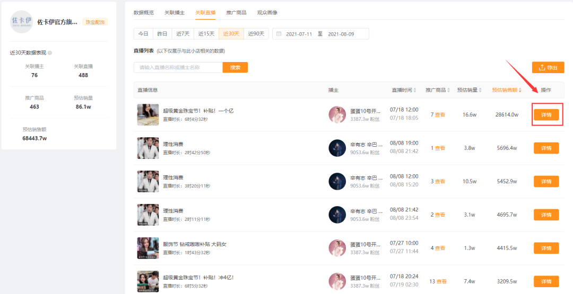This screenshot has height=294, width=573.
Task: Click the title 超级黄金珠宝节！补贴！一个亿
Action: click(198, 111)
